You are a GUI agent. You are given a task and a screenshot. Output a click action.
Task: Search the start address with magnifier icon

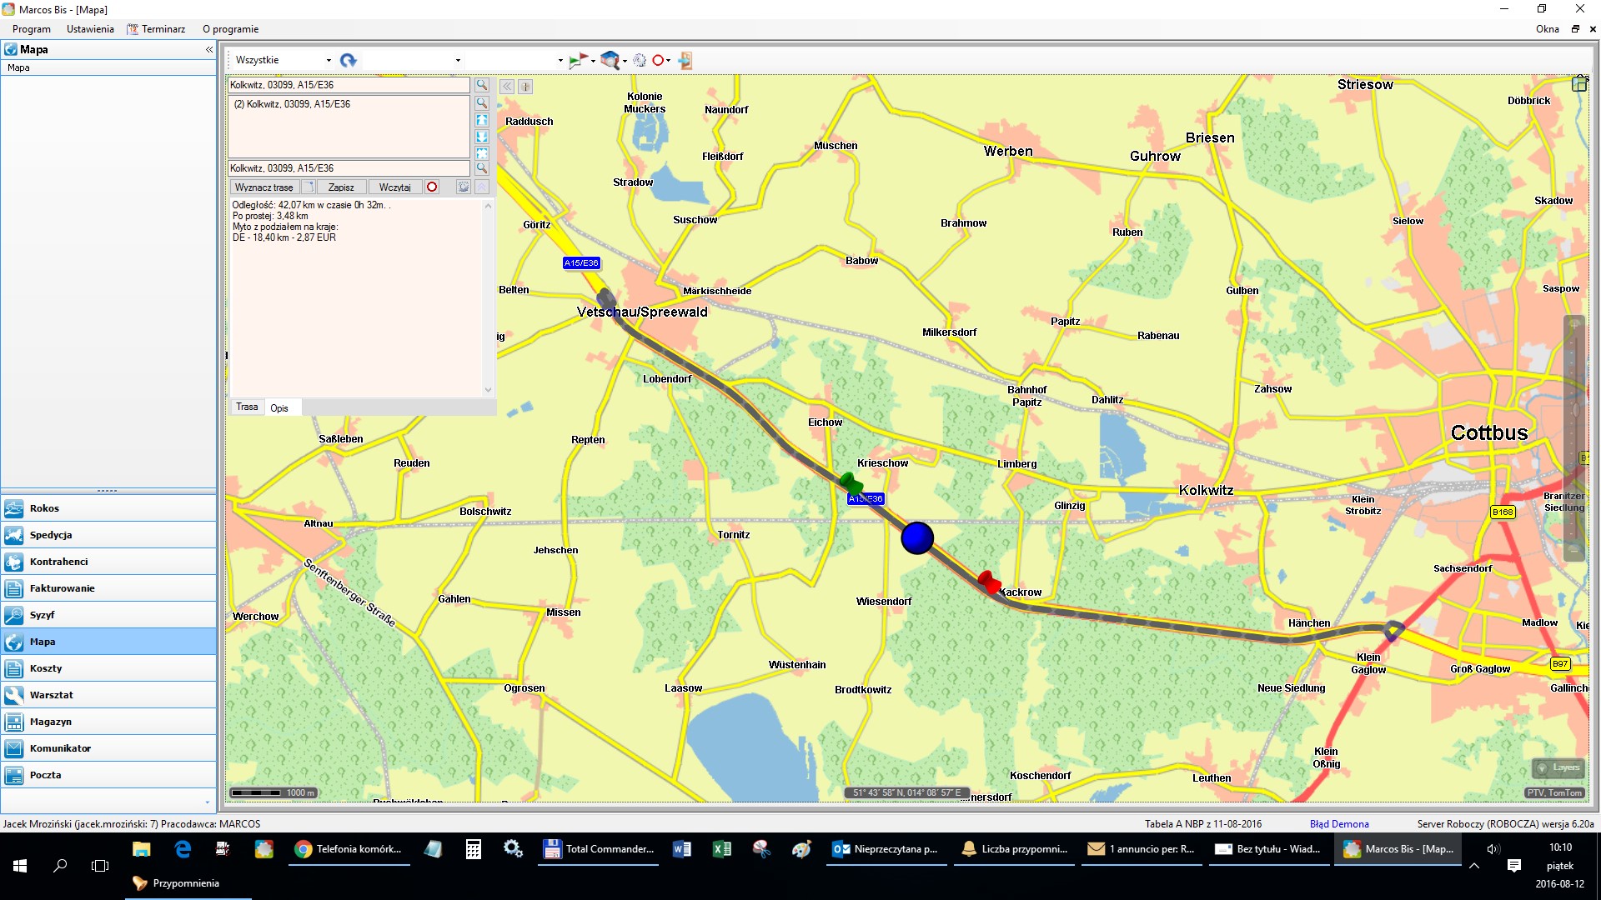(482, 85)
